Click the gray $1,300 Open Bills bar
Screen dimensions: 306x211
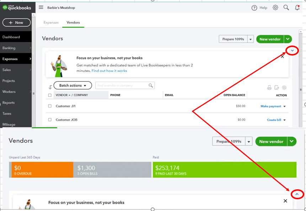click(112, 170)
